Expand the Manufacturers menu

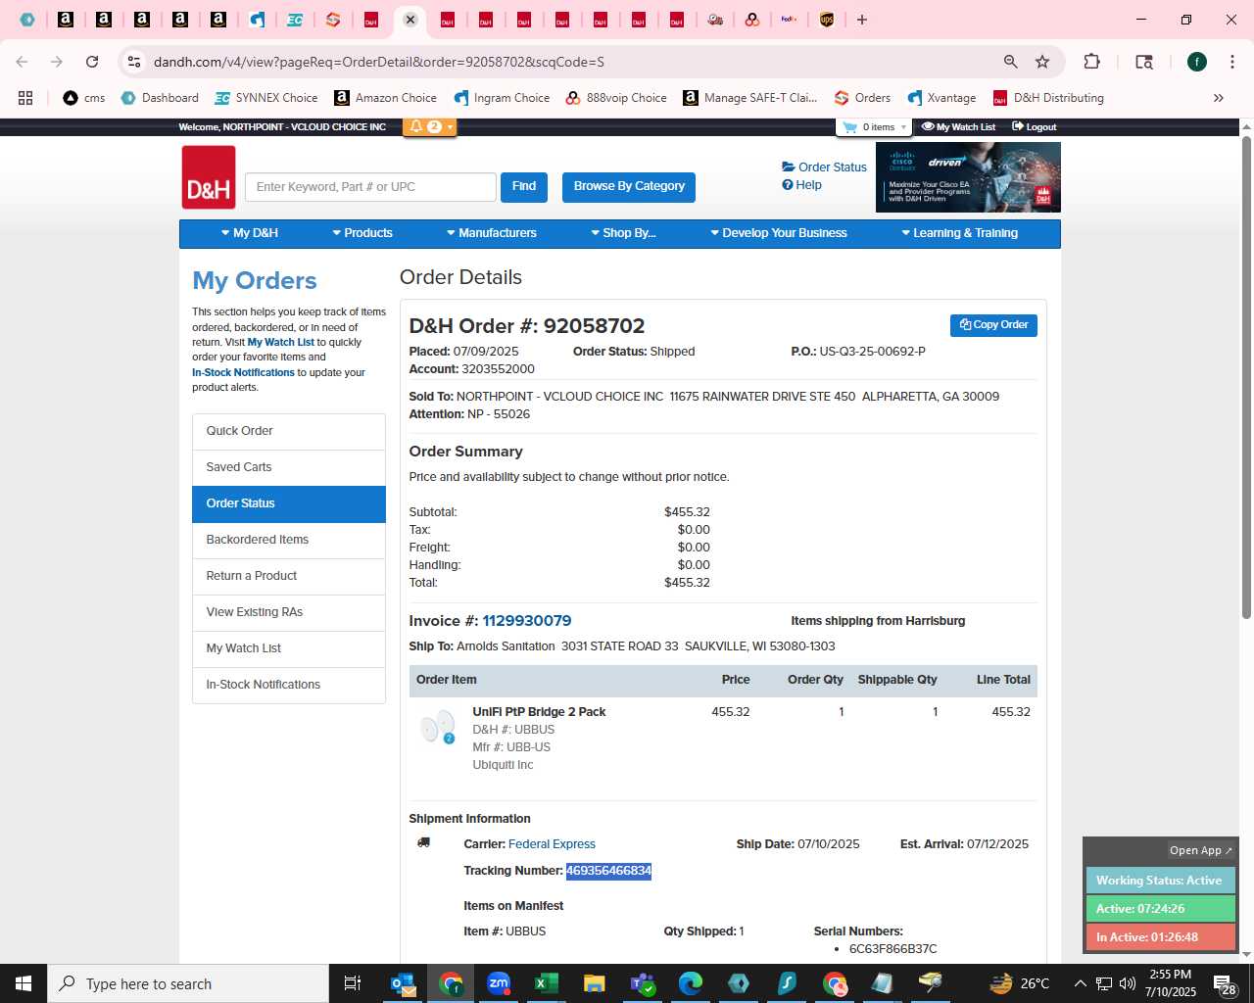(x=492, y=233)
